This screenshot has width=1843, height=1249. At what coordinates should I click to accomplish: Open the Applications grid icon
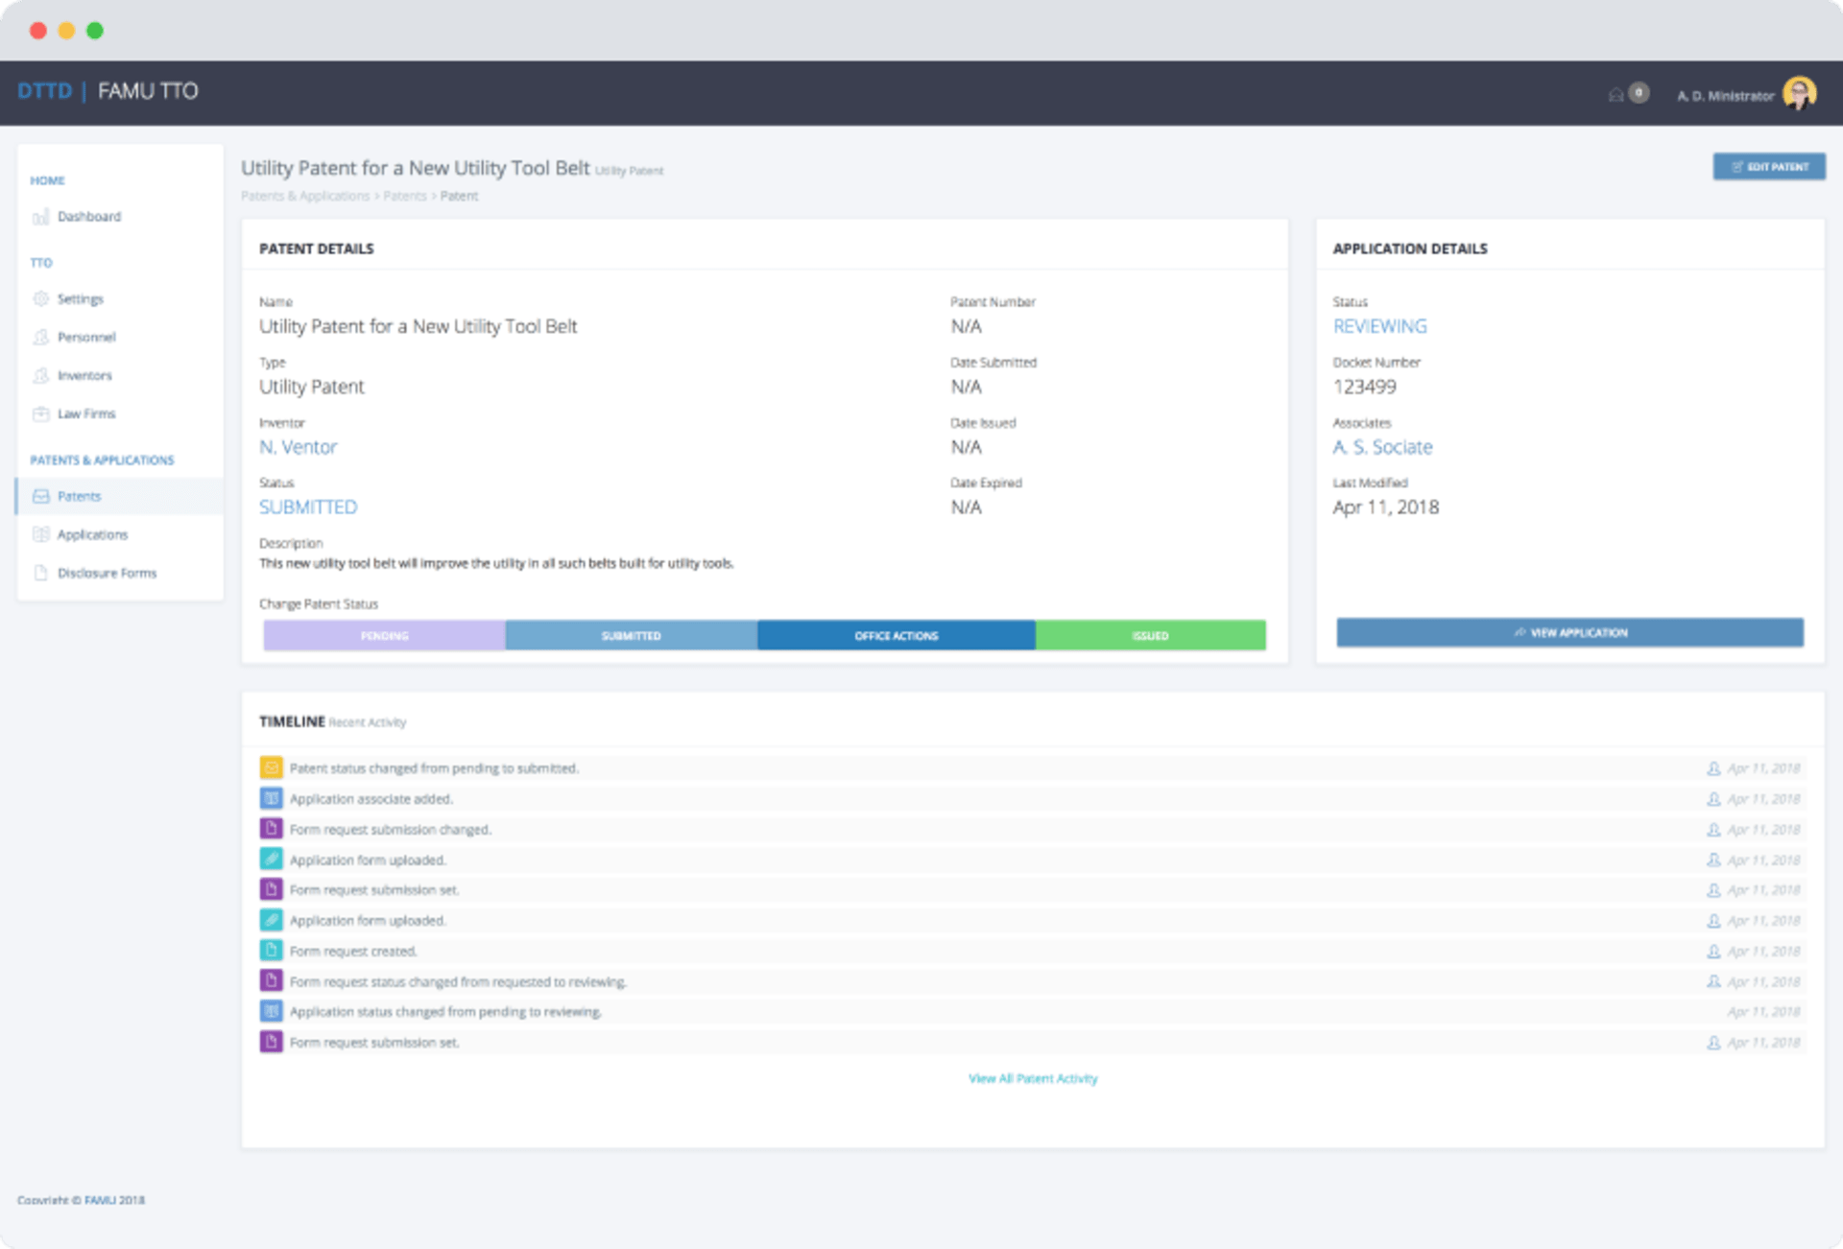tap(41, 534)
